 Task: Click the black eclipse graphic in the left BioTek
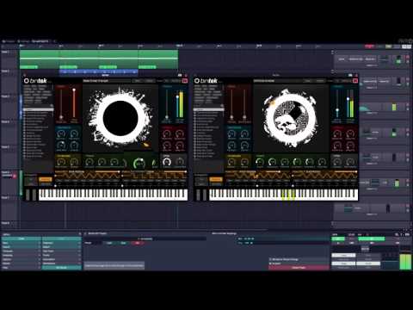pos(120,118)
